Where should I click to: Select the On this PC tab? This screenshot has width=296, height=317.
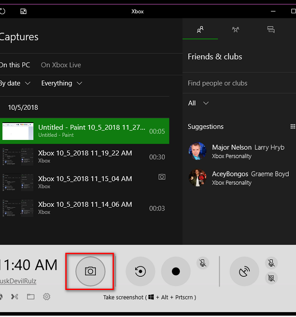pos(15,65)
